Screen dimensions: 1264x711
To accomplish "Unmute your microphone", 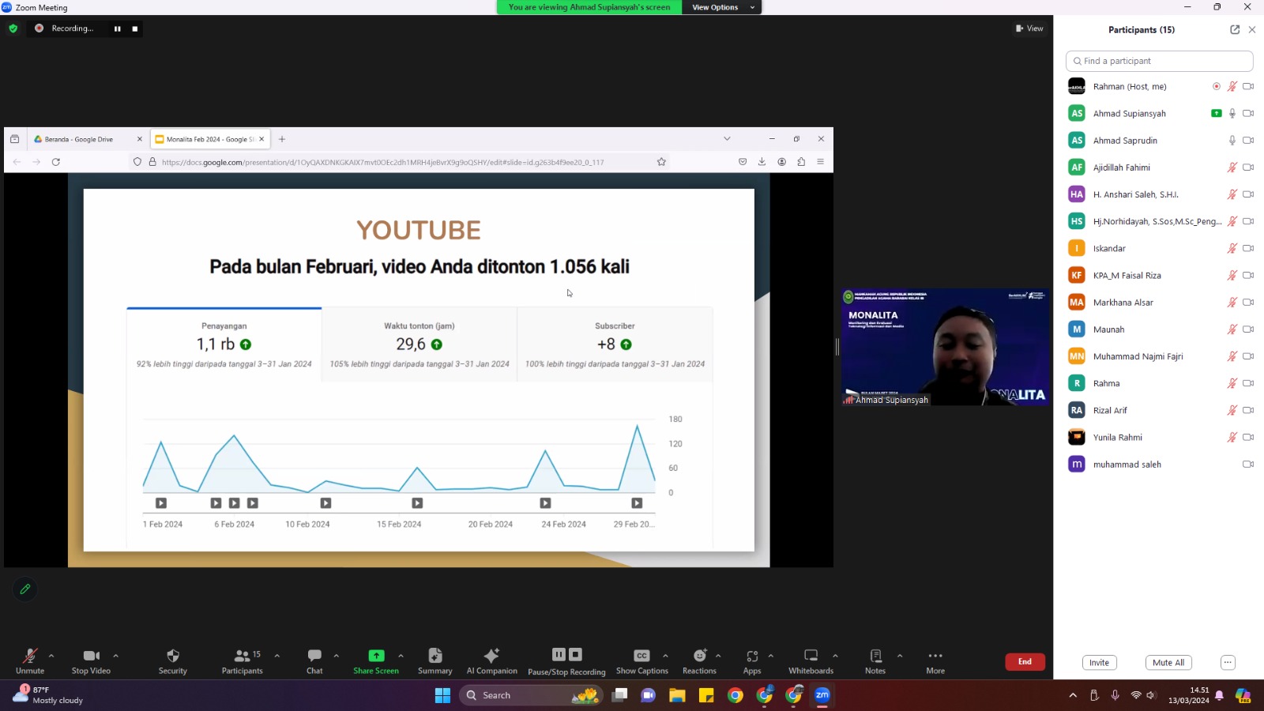I will tap(30, 656).
